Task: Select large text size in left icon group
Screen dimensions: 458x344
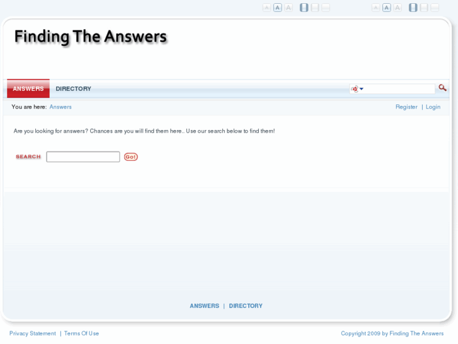Action: pyautogui.click(x=289, y=8)
